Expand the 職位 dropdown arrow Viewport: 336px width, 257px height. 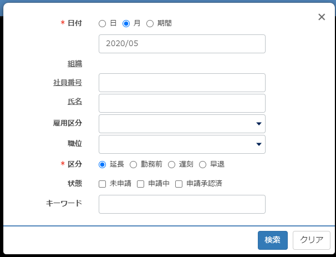(x=259, y=144)
